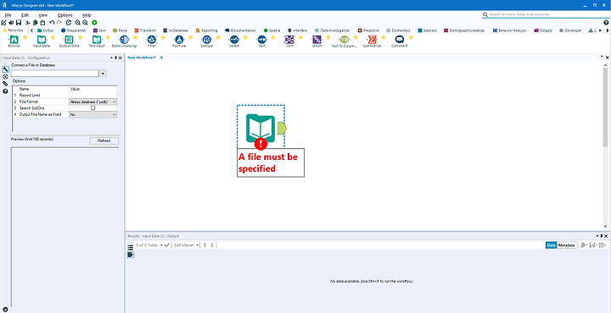Open the Annotation tag tab
This screenshot has width=611, height=313.
coord(5,84)
